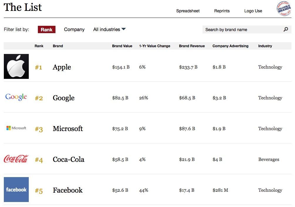Click the Logo Use link
295x207 pixels.
coord(253,11)
